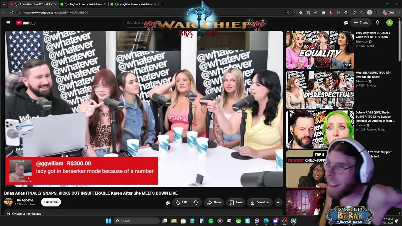The image size is (402, 226).
Task: Launch Spotify from the taskbar
Action: [x=211, y=221]
